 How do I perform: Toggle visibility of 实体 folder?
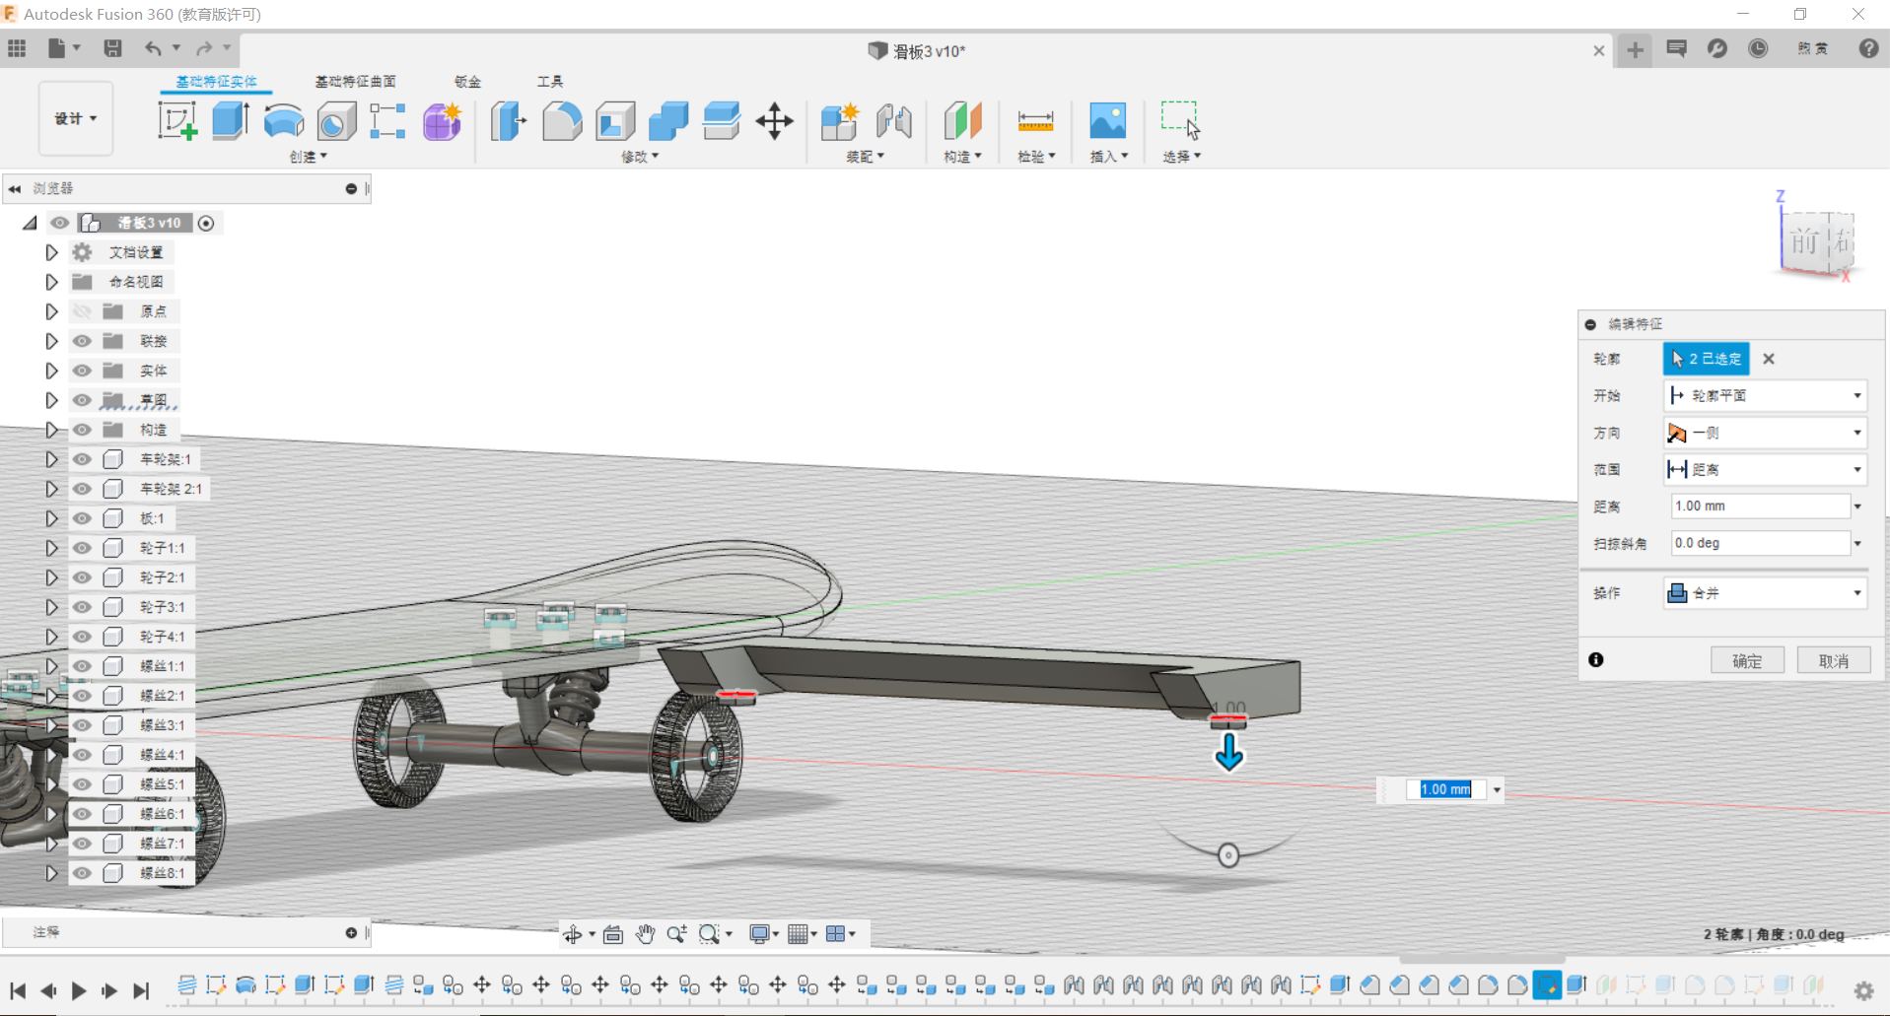point(82,371)
